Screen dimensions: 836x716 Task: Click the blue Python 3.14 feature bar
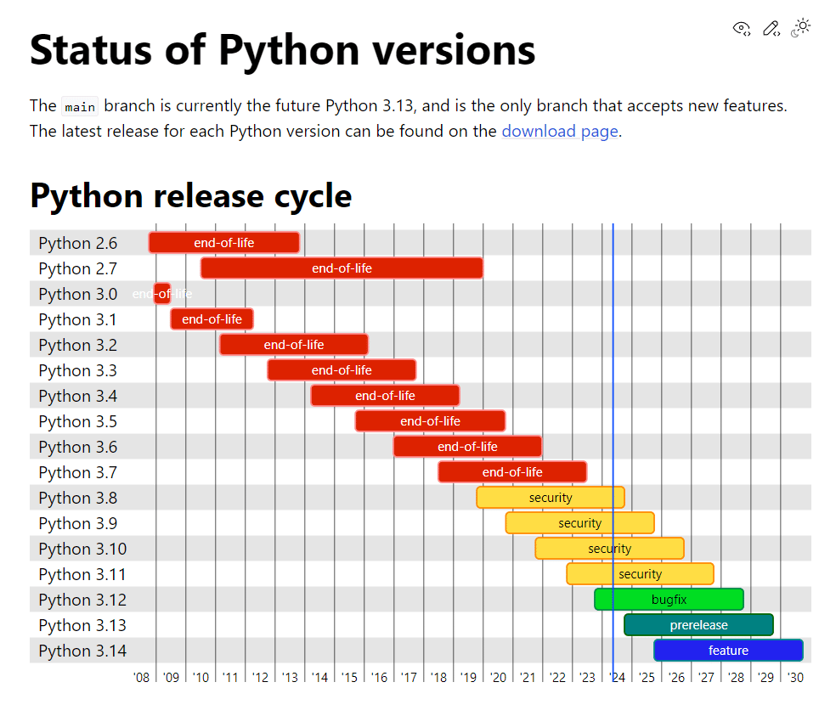coord(728,651)
